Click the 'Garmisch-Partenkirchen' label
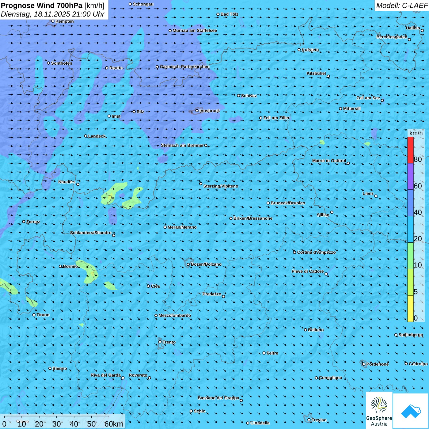 (185, 66)
